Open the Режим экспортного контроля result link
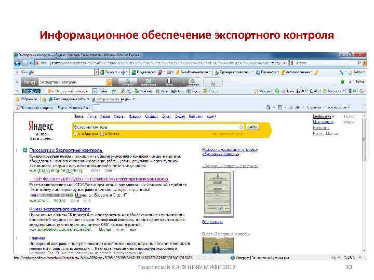 point(60,209)
